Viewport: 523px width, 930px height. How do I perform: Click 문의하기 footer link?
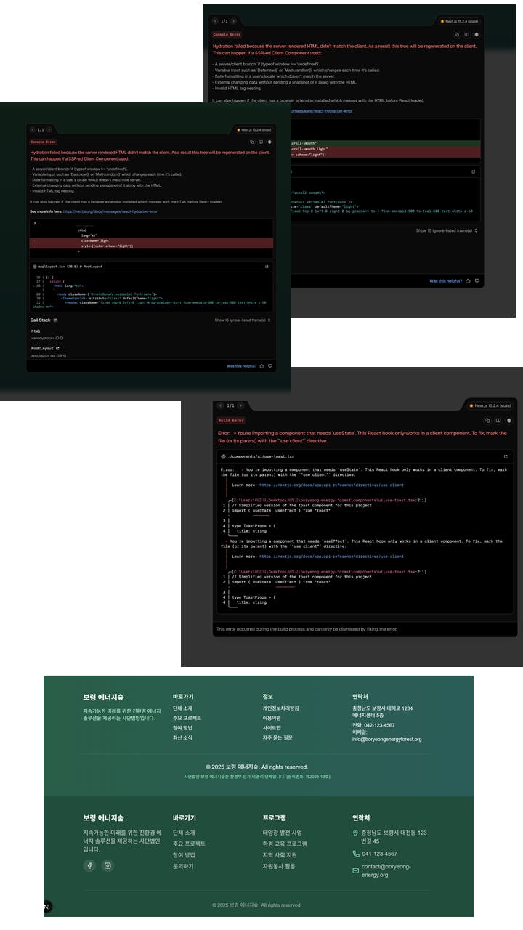point(183,866)
